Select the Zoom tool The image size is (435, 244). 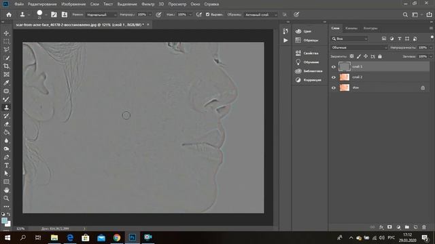click(x=6, y=199)
